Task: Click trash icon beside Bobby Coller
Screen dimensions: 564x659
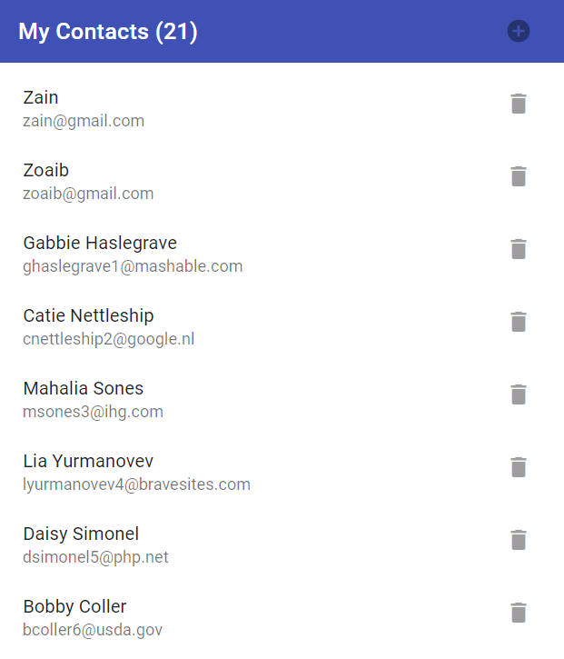Action: click(519, 613)
